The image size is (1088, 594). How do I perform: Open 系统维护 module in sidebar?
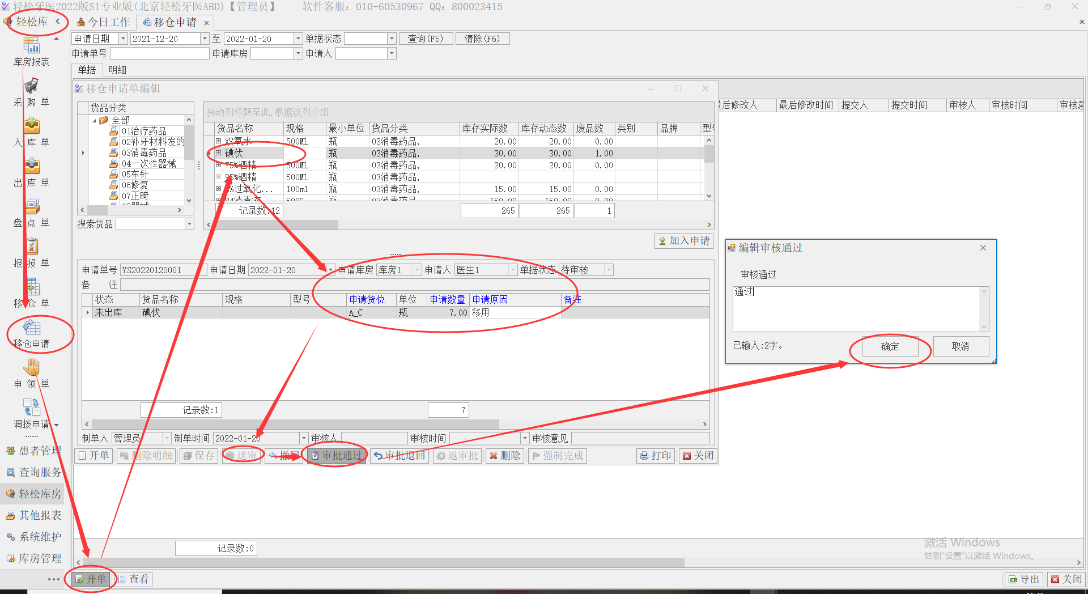[33, 537]
